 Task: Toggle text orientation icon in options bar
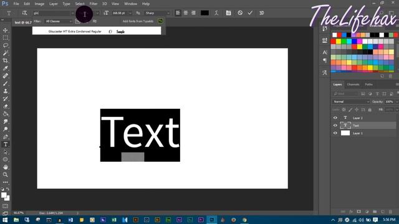pos(24,13)
